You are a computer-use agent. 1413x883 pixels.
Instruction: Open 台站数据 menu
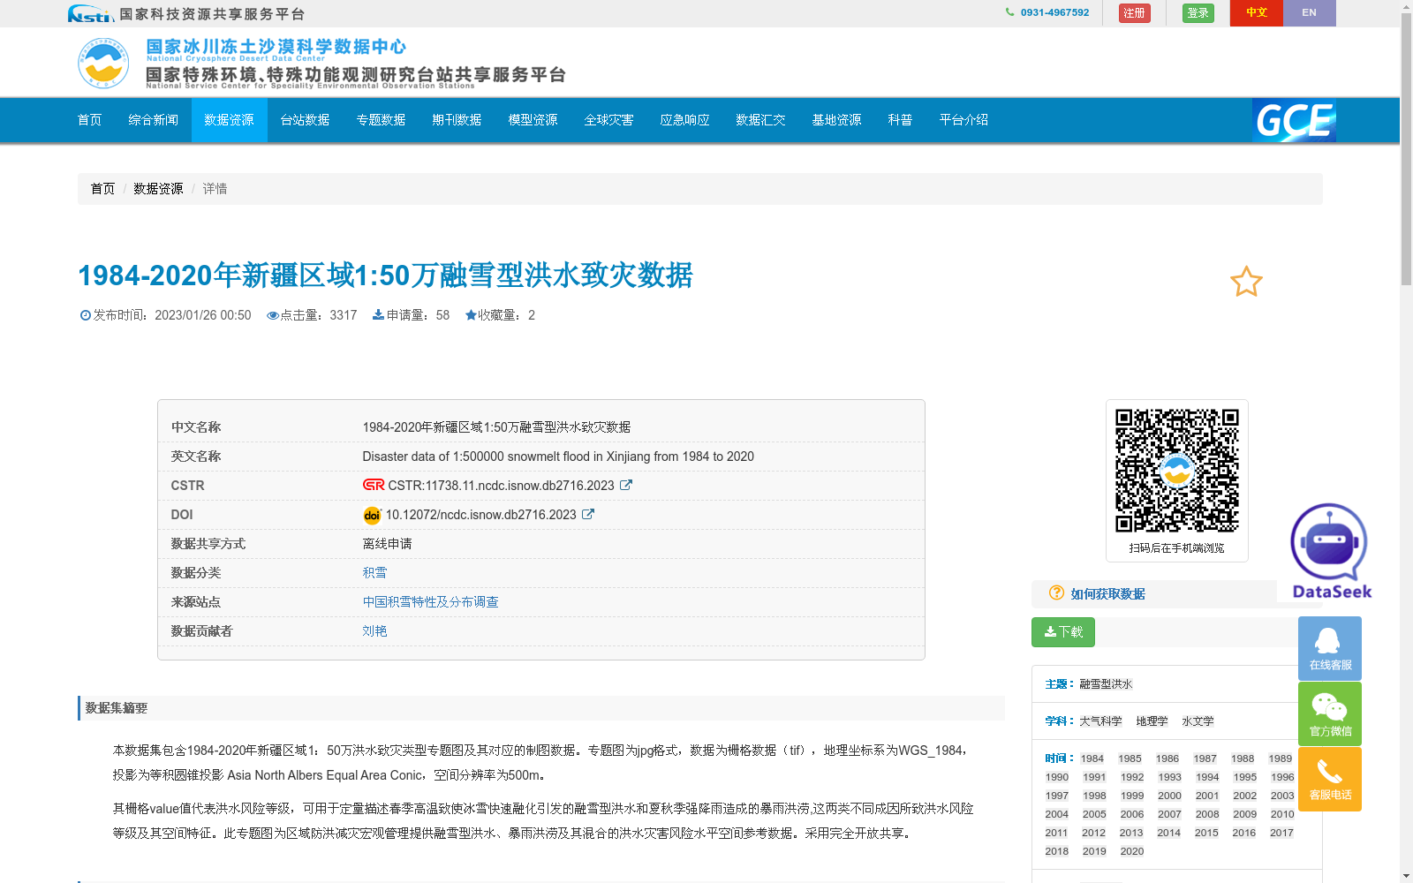point(306,120)
